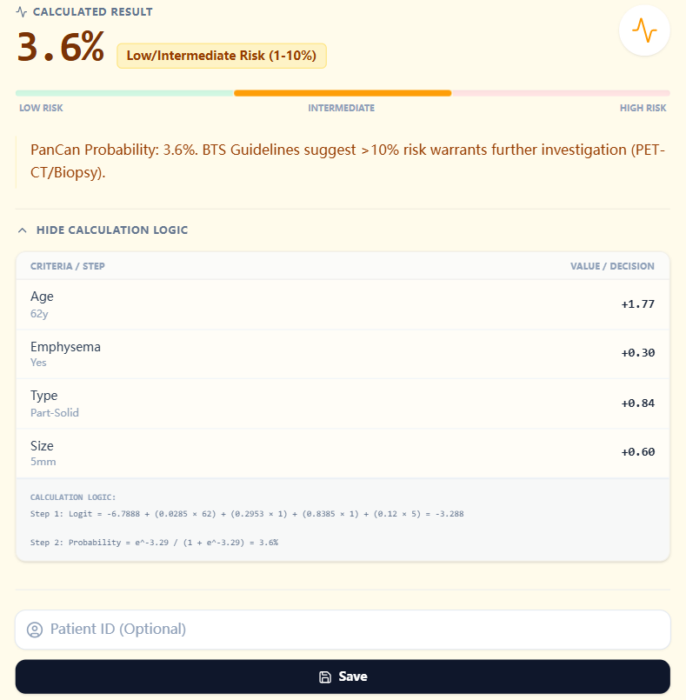Focus the Patient ID (Optional) field
The image size is (686, 700).
(348, 630)
